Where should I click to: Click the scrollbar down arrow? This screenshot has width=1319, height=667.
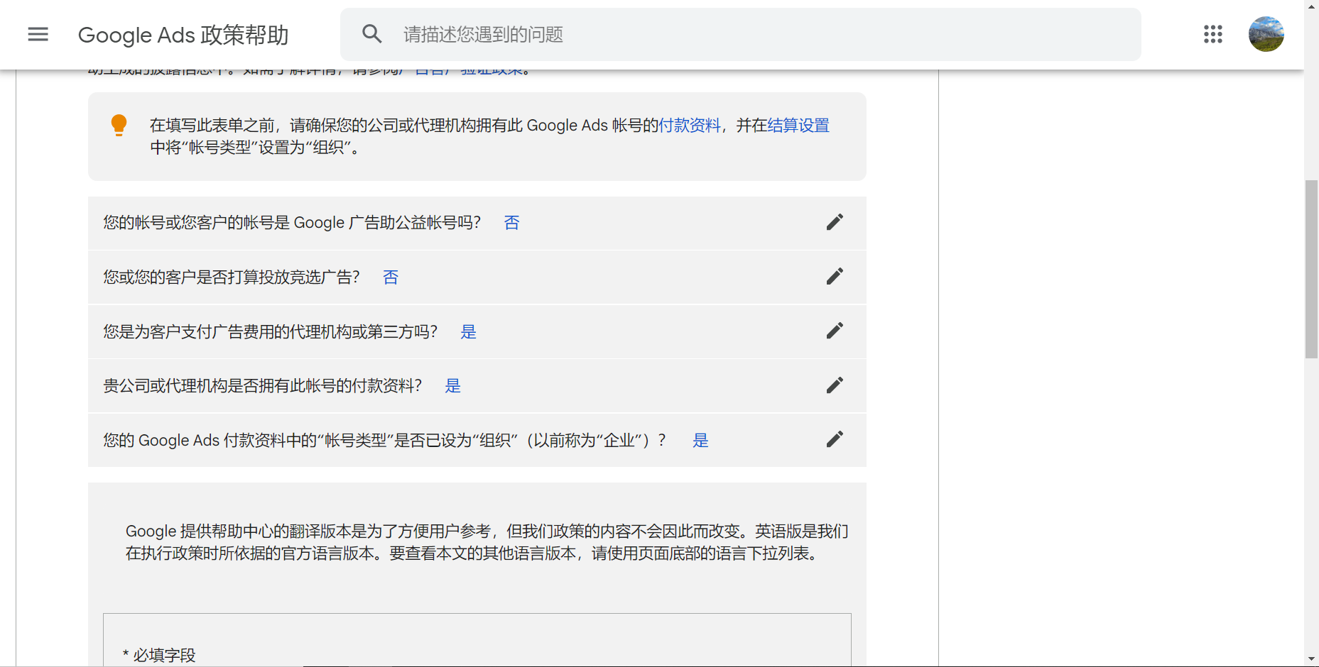point(1311,660)
